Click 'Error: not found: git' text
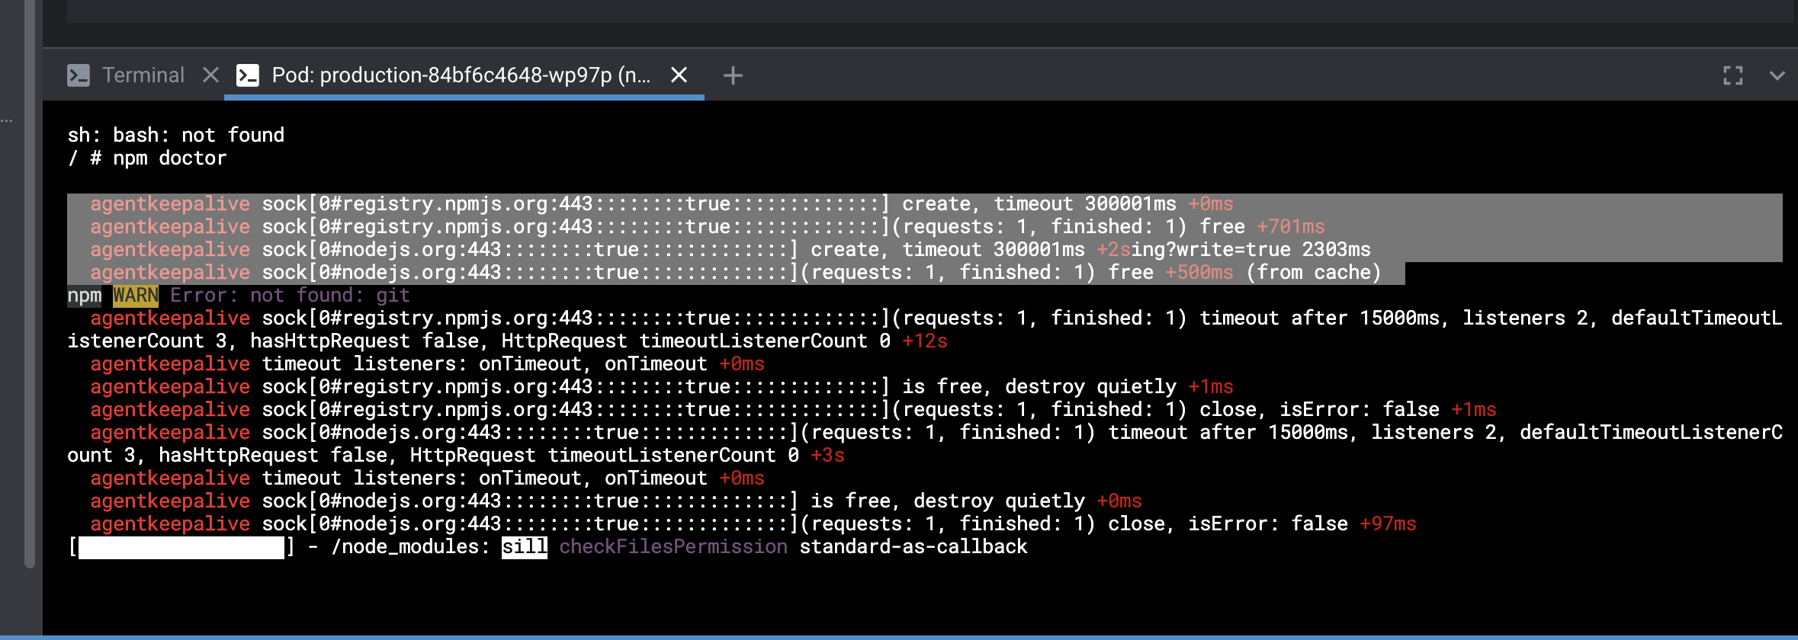1798x640 pixels. [x=290, y=295]
